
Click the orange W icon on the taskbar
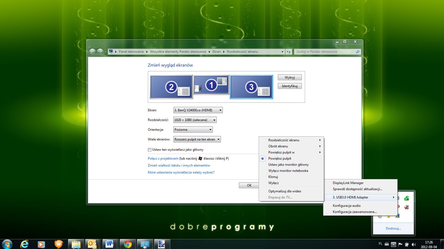59,244
